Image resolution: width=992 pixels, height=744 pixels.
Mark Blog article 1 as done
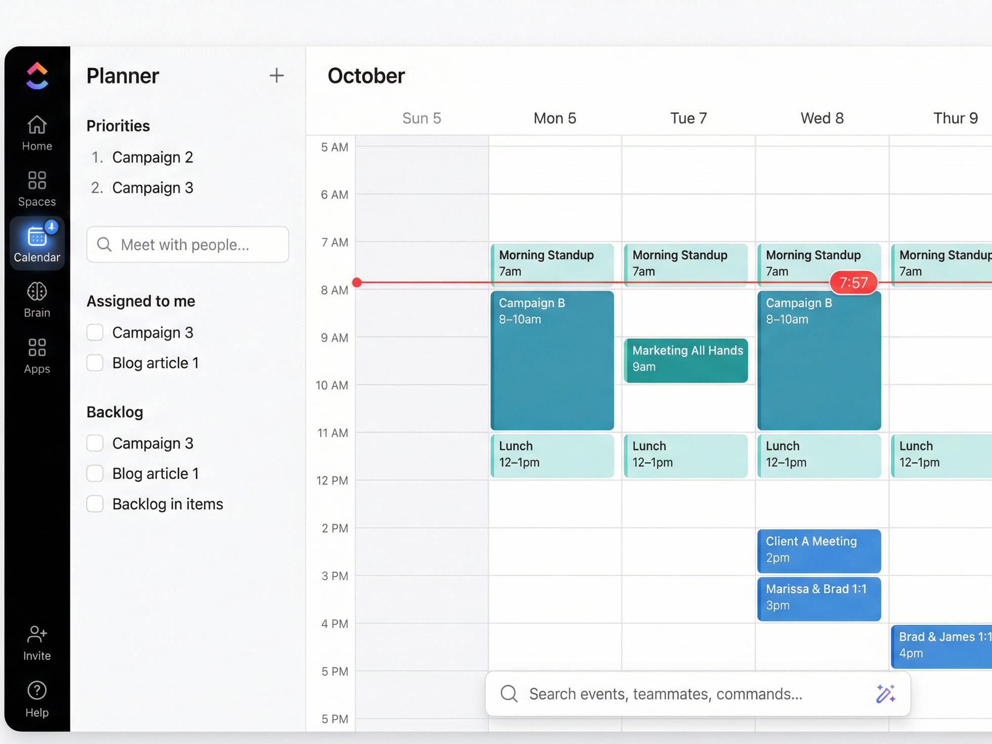point(95,362)
